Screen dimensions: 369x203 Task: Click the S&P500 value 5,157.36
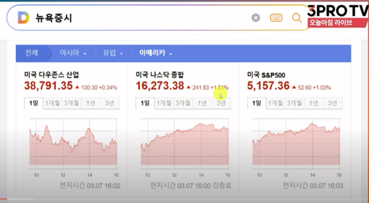pos(268,86)
